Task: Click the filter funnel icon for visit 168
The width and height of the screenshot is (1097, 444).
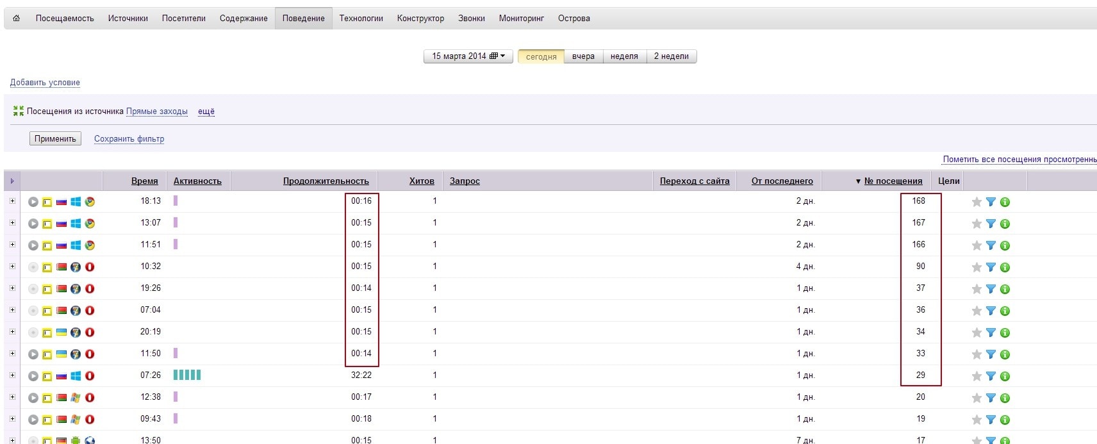Action: (991, 202)
